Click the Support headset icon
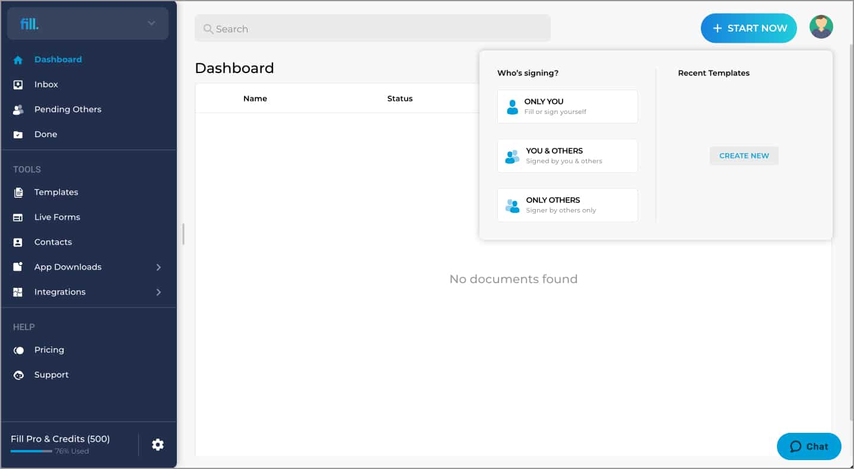 (18, 375)
